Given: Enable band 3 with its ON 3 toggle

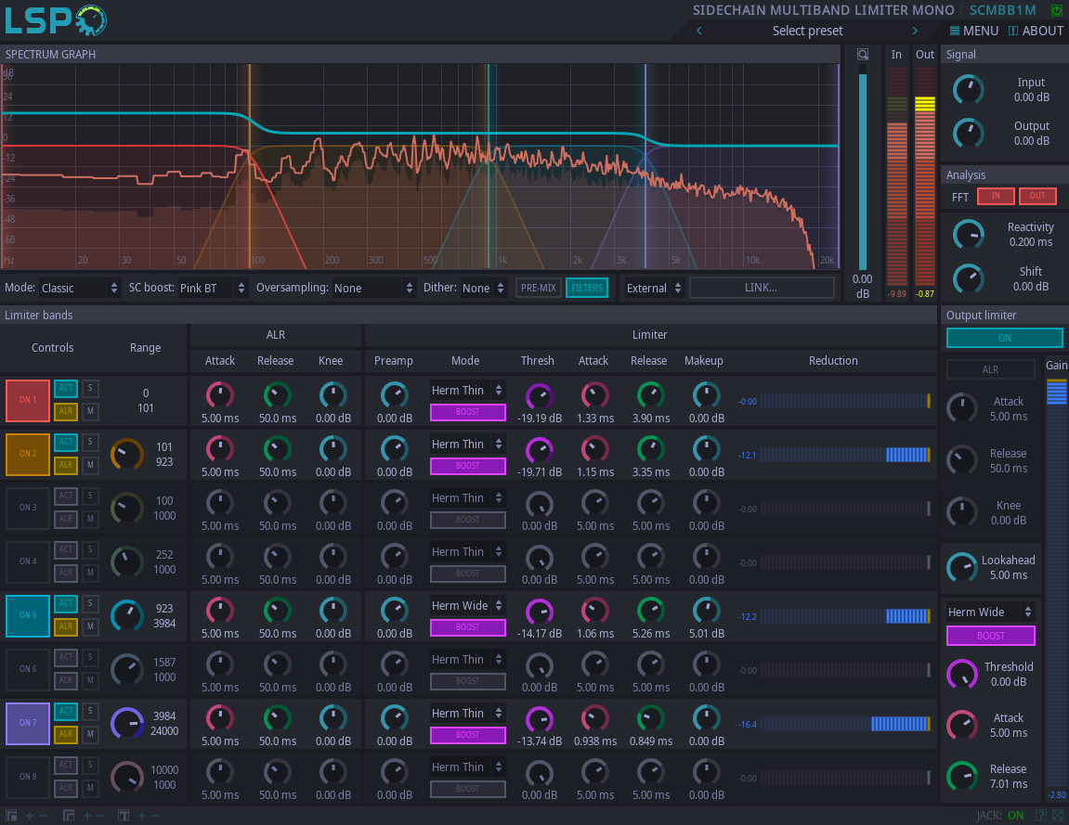Looking at the screenshot, I should (x=28, y=509).
